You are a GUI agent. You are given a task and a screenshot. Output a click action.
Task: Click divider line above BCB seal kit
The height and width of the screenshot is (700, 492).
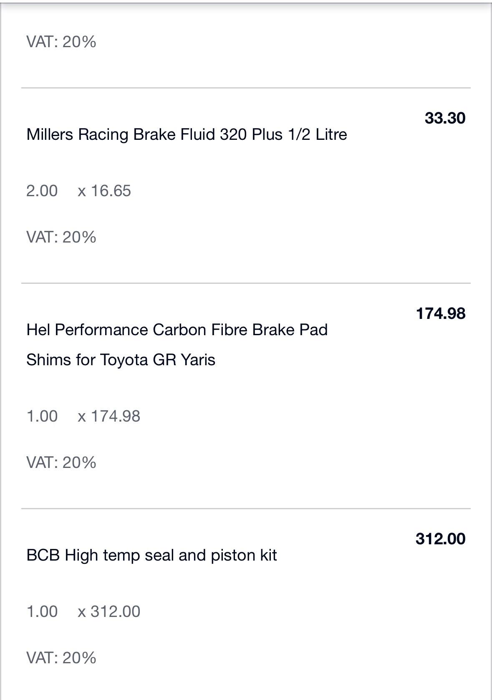click(x=246, y=508)
